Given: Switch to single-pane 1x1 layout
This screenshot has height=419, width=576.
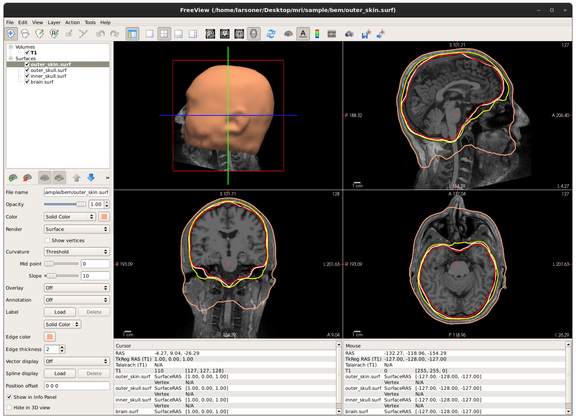Looking at the screenshot, I should (x=149, y=34).
